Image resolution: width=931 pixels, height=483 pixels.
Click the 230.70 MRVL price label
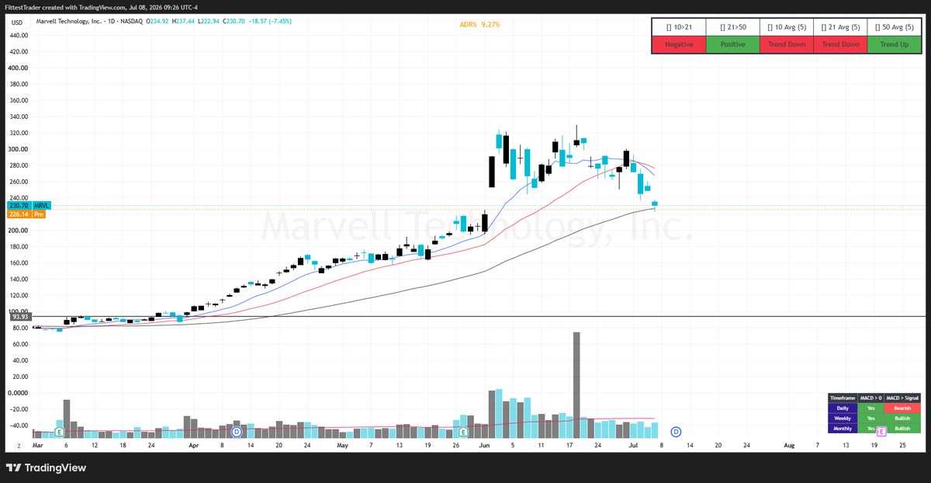(x=30, y=205)
